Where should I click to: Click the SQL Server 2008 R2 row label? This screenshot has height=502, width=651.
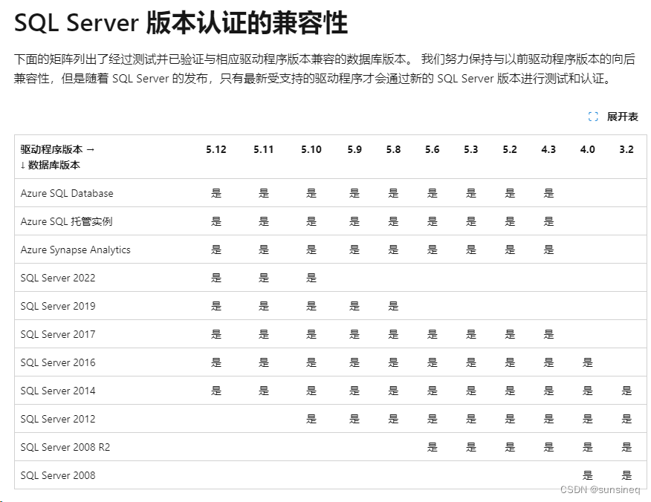pos(65,447)
